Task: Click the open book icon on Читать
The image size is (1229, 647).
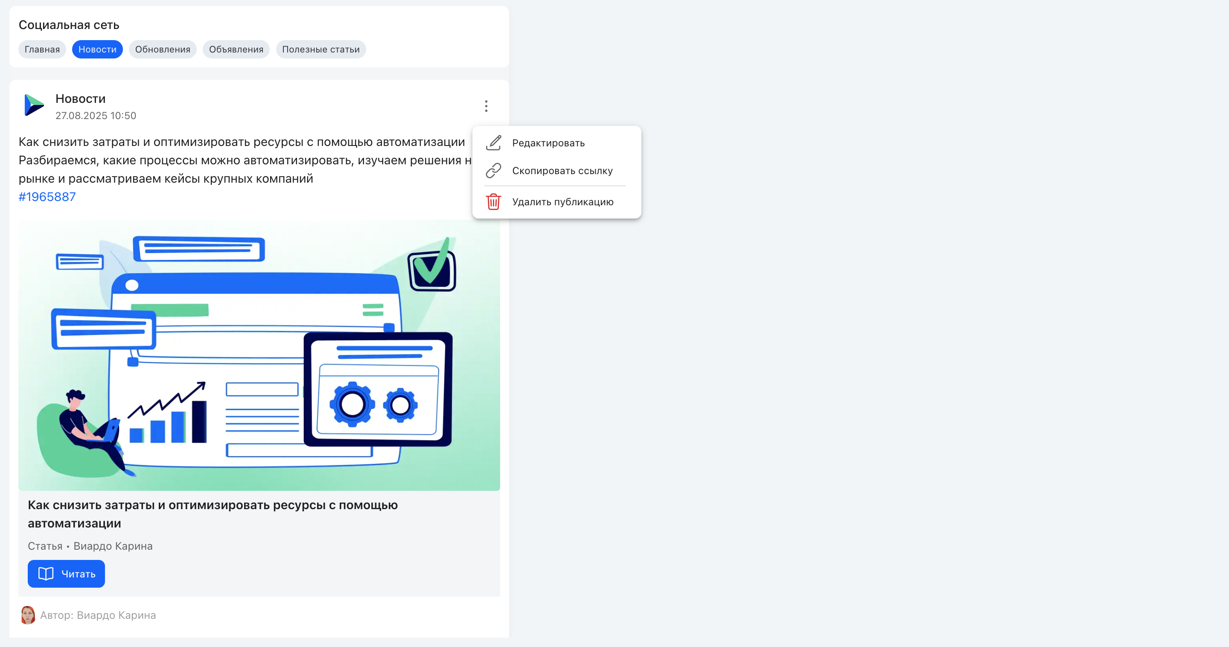Action: pyautogui.click(x=46, y=574)
